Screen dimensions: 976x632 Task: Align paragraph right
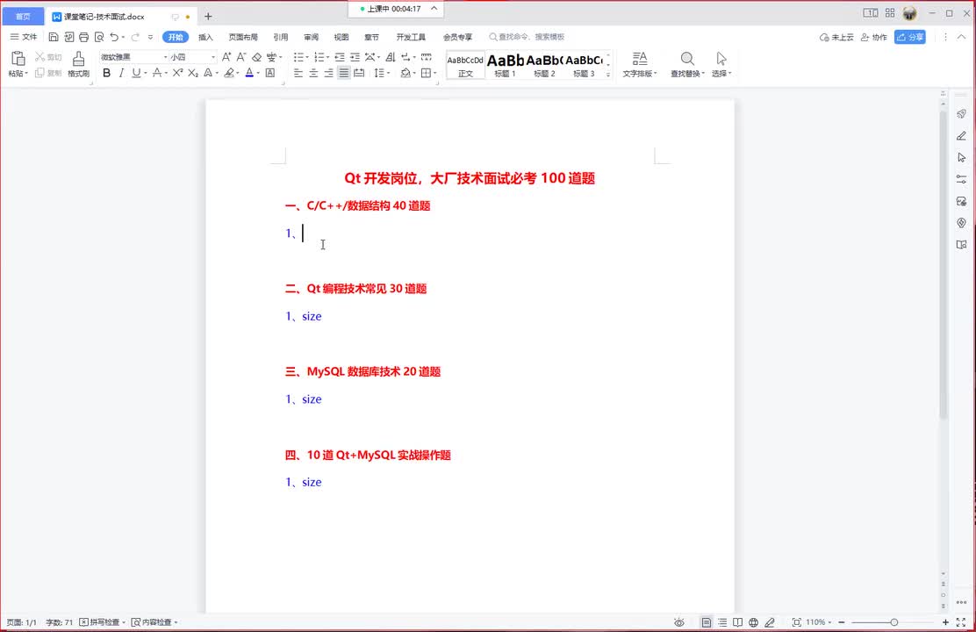point(328,73)
